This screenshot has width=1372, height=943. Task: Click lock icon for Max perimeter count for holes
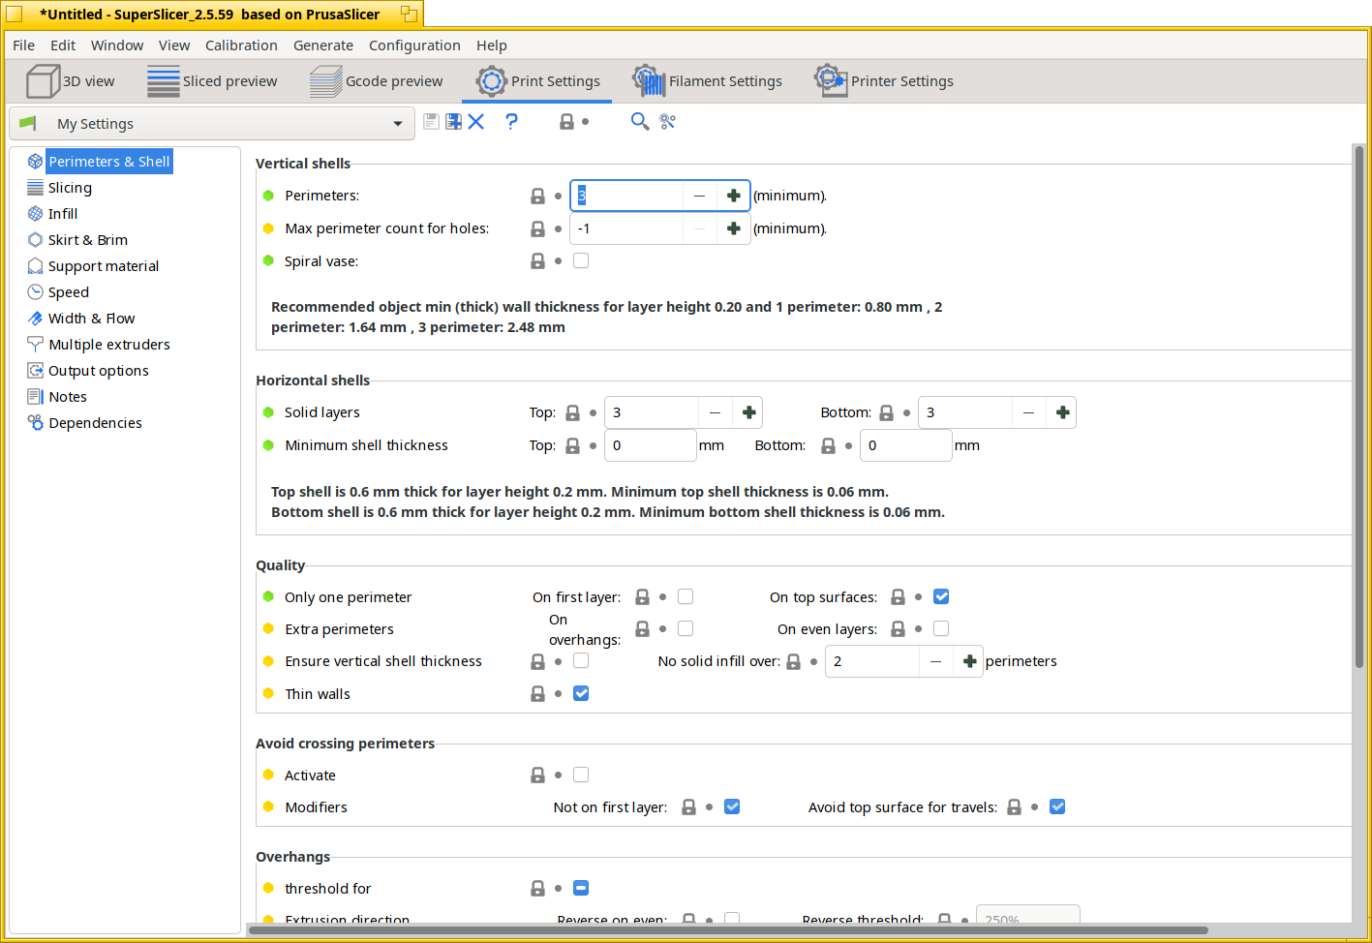[x=537, y=228]
